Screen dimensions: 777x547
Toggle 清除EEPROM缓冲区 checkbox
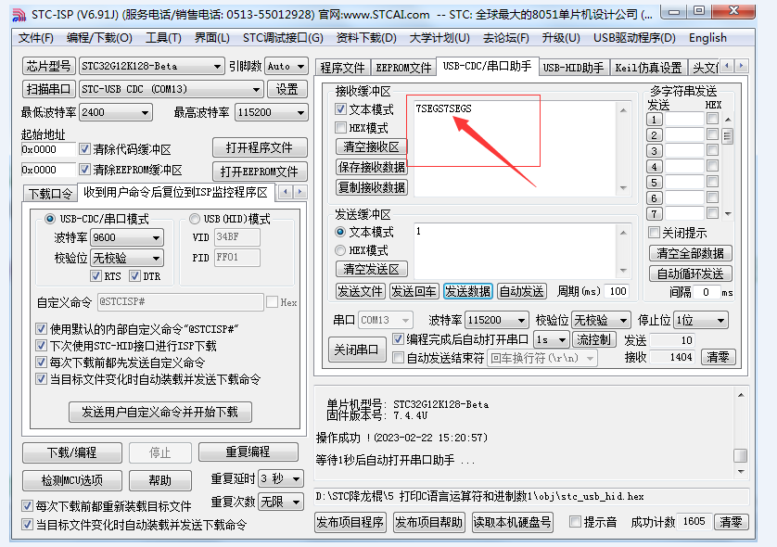pos(84,170)
